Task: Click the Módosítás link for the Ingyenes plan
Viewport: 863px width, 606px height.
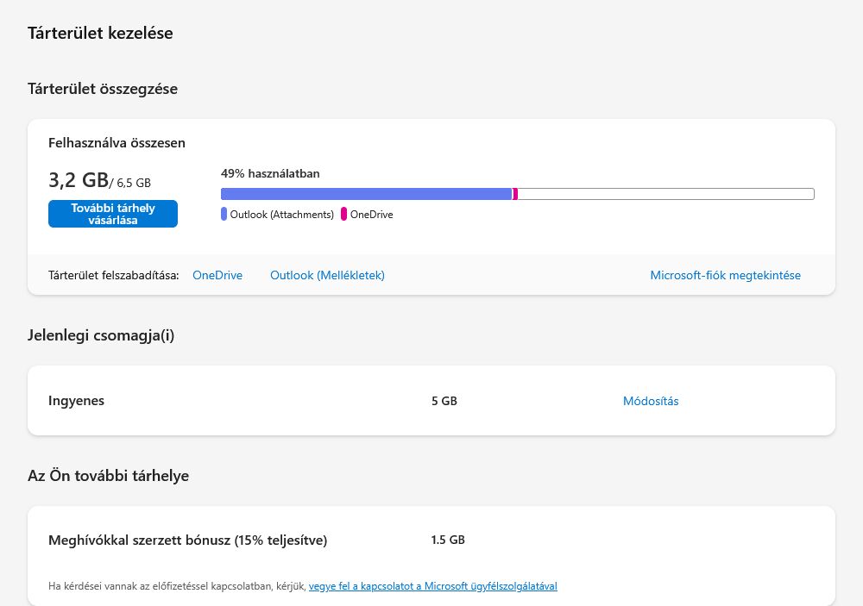Action: pyautogui.click(x=651, y=401)
